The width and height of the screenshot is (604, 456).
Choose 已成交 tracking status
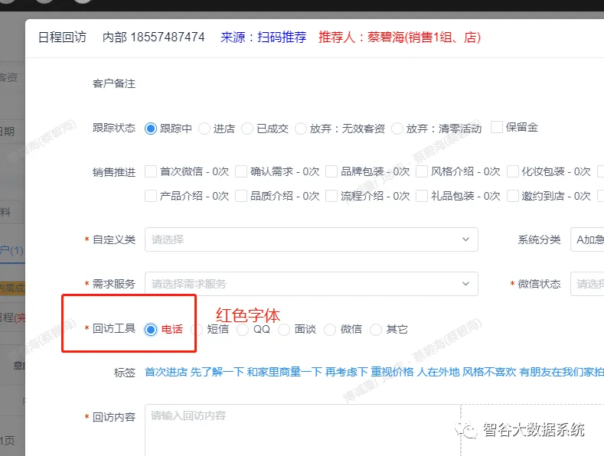tap(247, 129)
